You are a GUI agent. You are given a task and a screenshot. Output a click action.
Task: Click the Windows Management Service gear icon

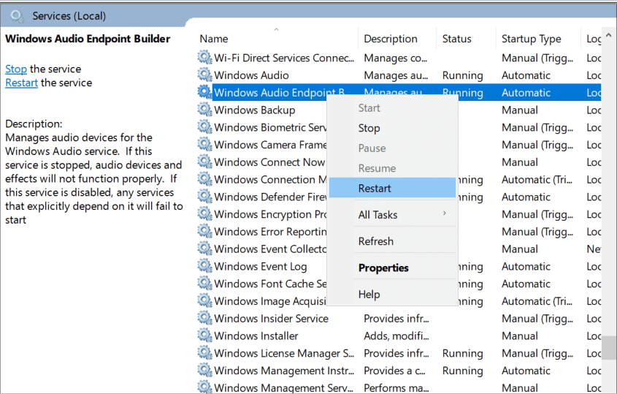tap(204, 387)
